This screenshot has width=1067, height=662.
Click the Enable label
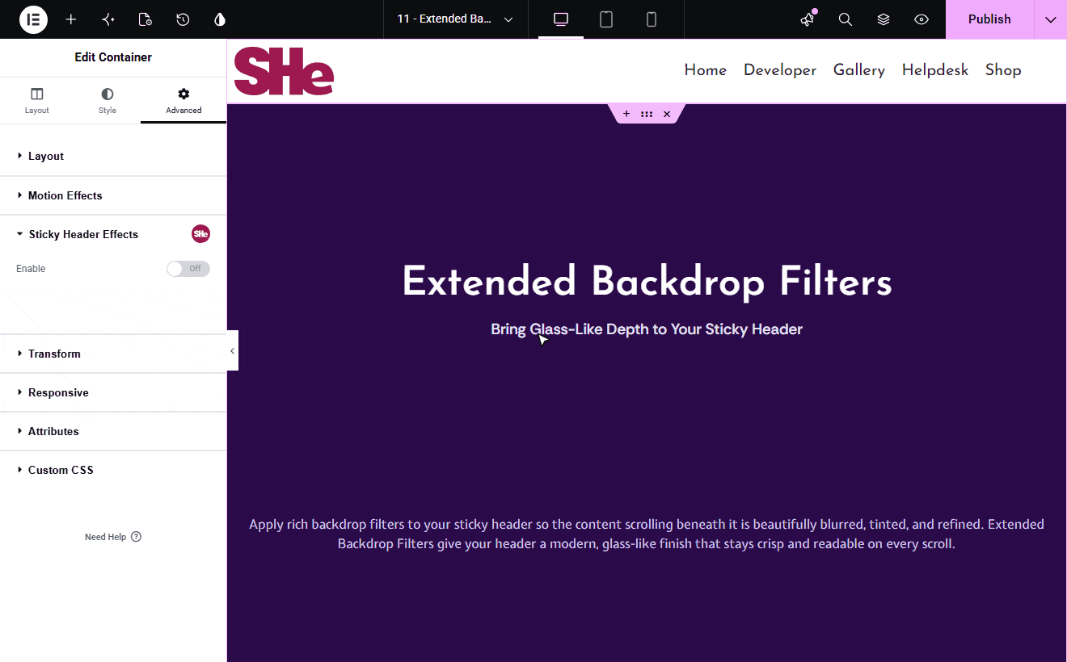[x=31, y=269]
